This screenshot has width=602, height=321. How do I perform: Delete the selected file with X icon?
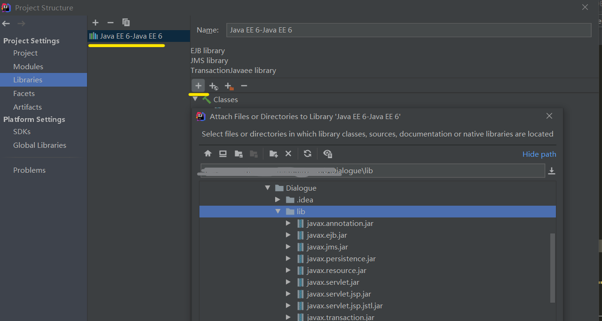coord(288,153)
